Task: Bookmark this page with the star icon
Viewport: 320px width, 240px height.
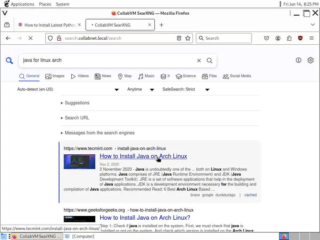Action: 188,38
